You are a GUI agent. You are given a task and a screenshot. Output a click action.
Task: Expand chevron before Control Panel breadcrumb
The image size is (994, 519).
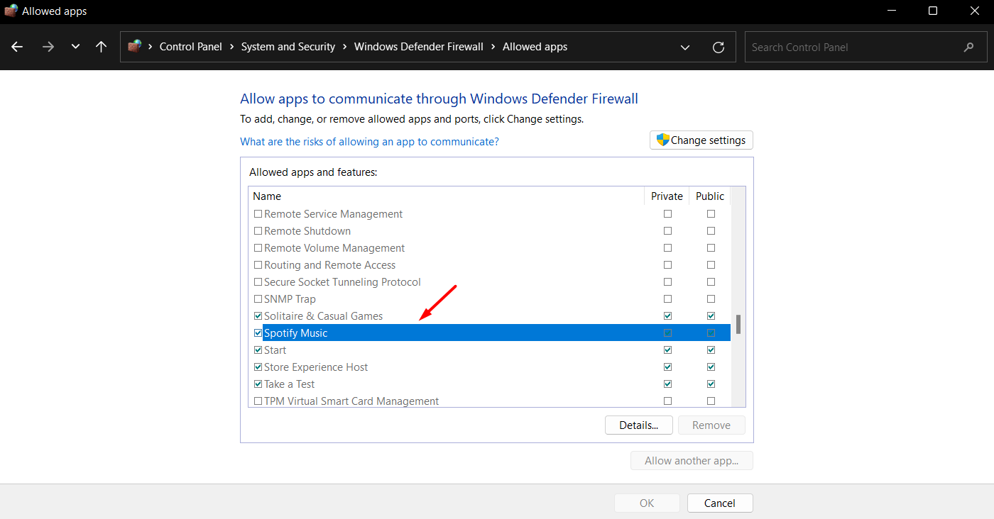150,47
